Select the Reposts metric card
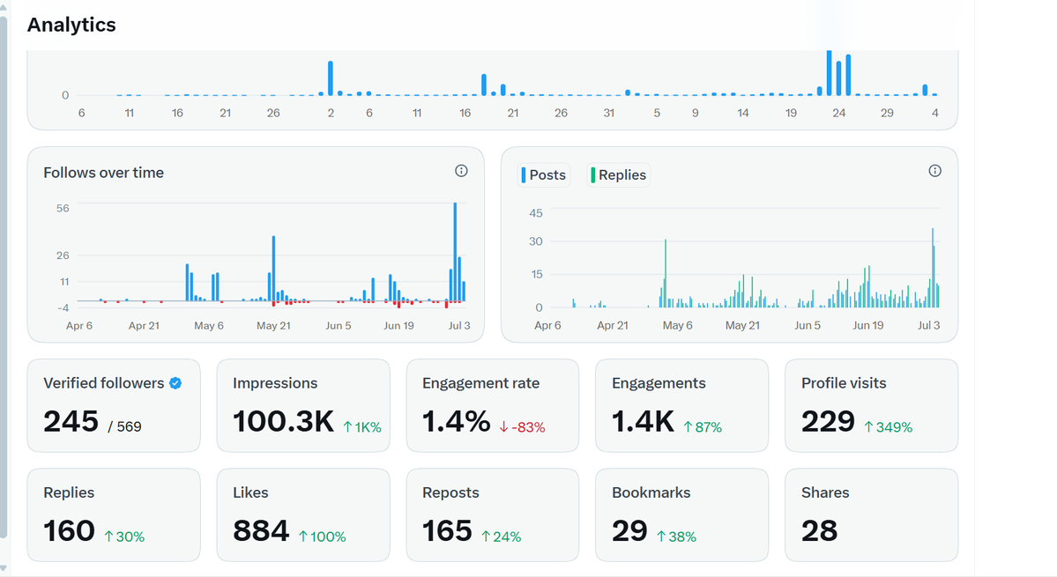 (493, 515)
